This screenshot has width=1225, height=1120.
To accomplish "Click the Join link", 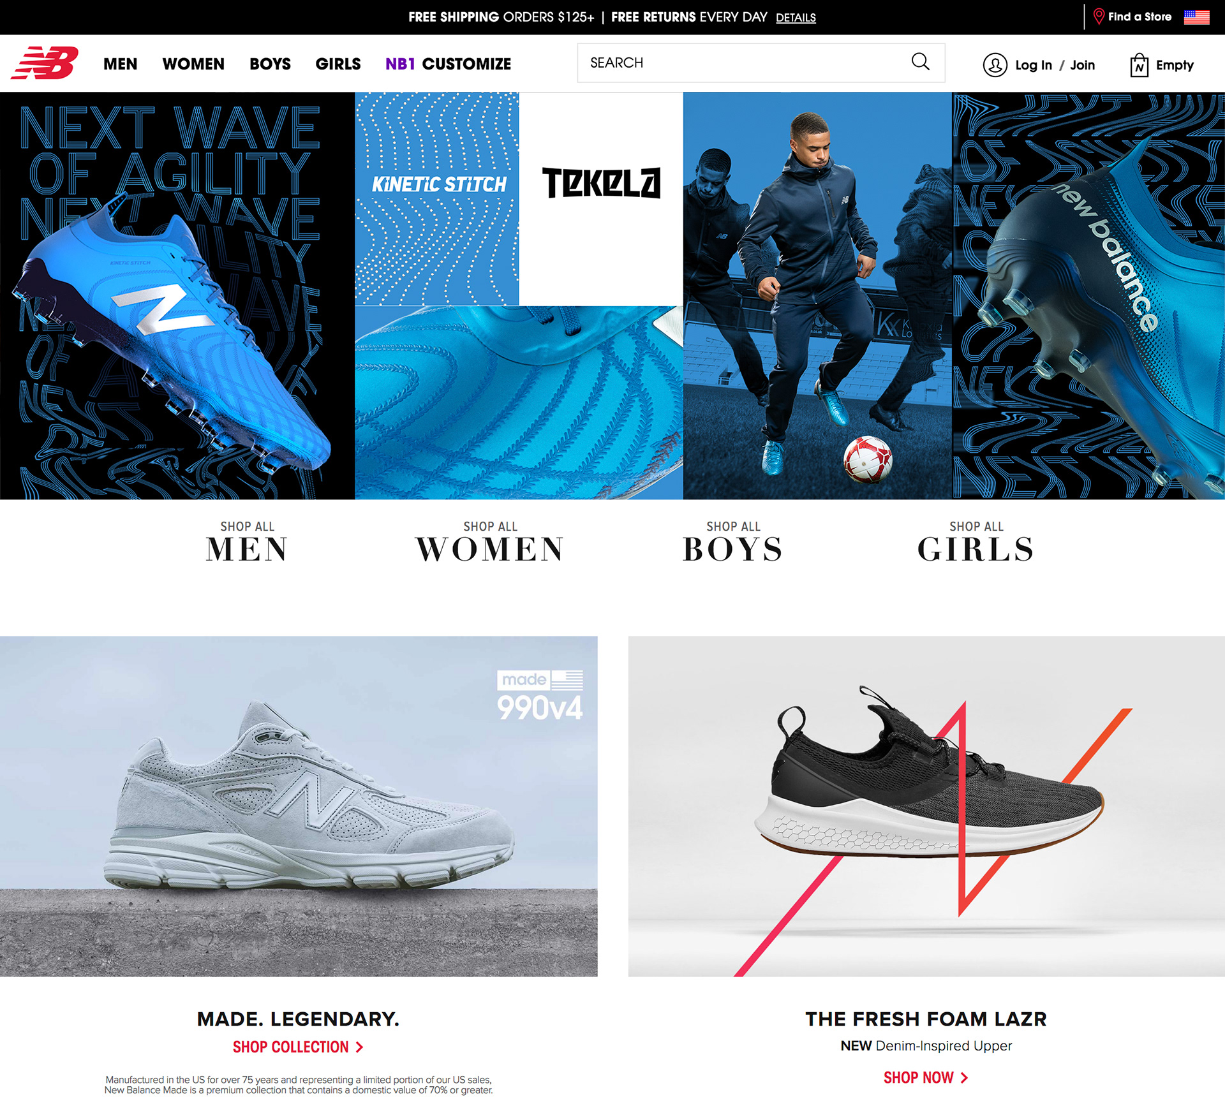I will click(x=1082, y=65).
